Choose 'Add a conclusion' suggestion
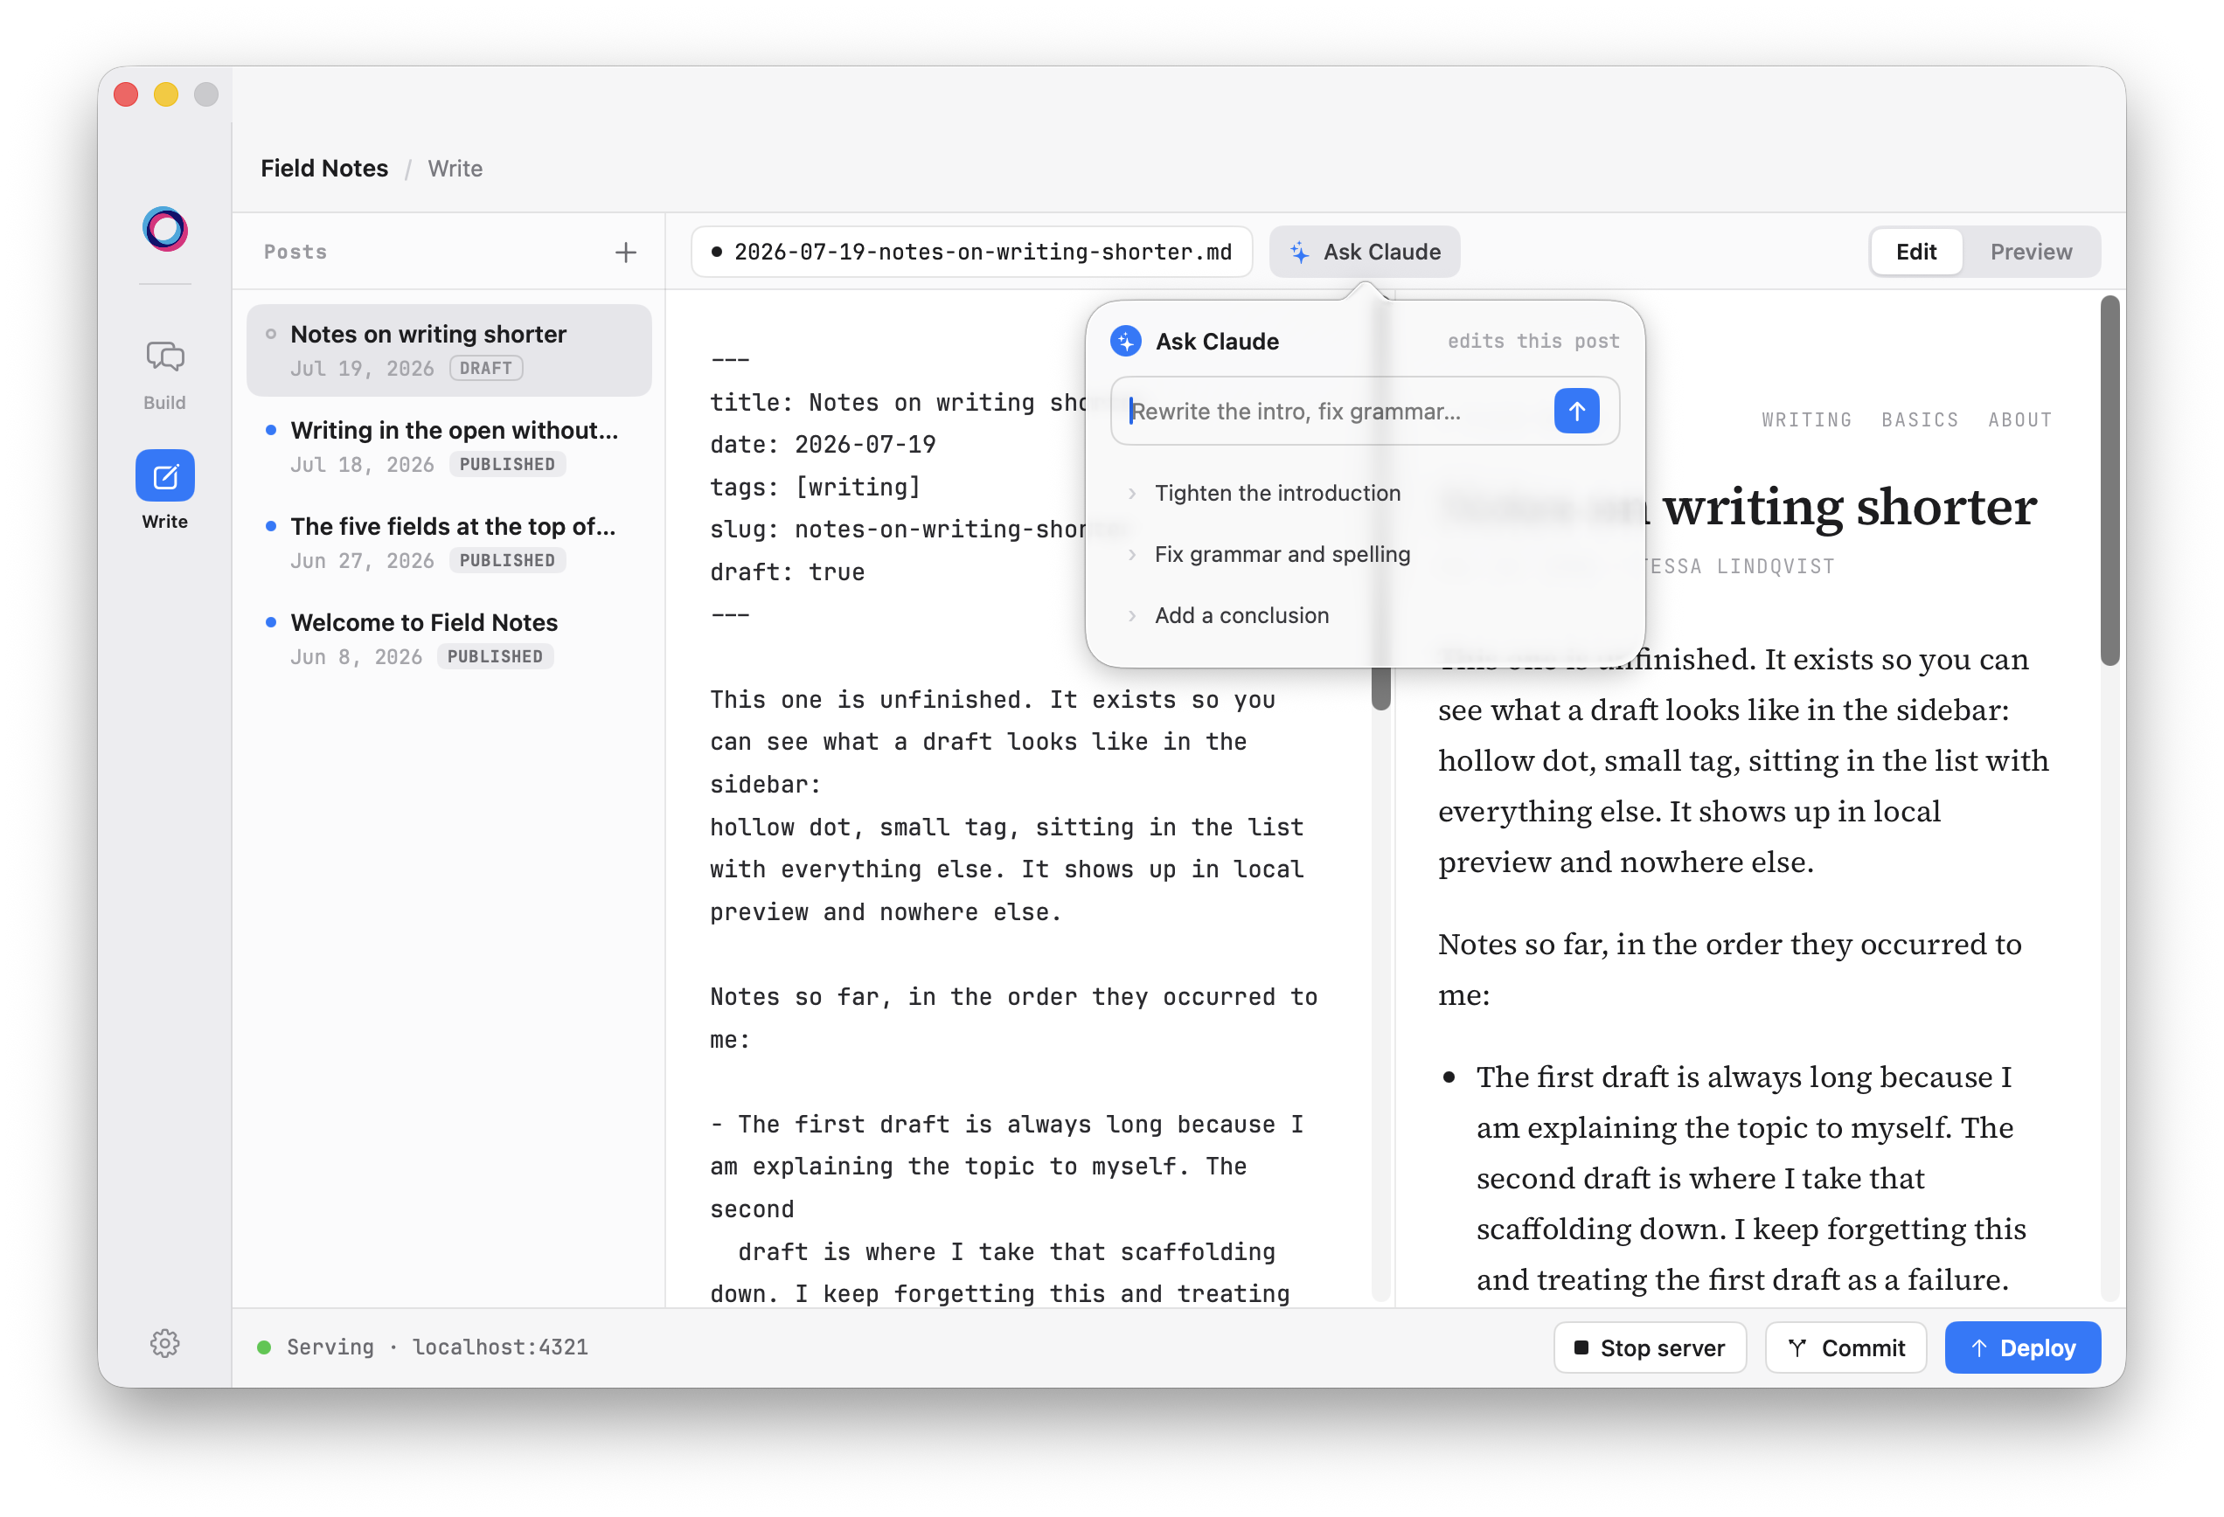 point(1364,616)
